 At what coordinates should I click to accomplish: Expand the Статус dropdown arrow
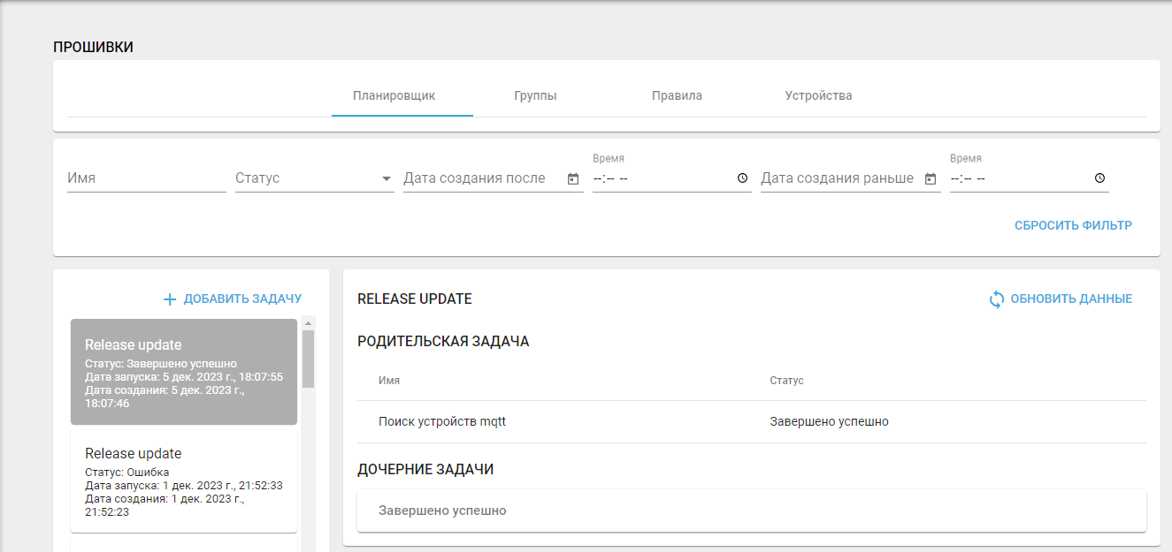point(387,178)
